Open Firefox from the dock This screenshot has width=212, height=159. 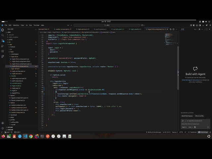pos(3,136)
